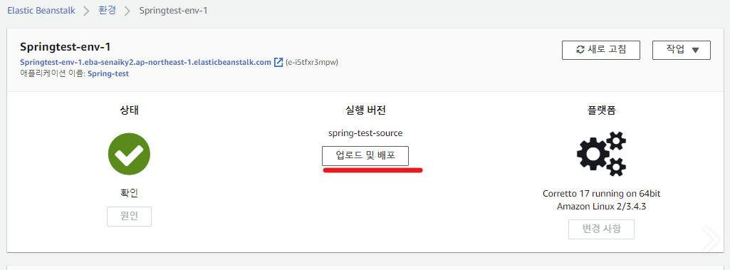
Task: Click the platform gears icon
Action: click(601, 154)
